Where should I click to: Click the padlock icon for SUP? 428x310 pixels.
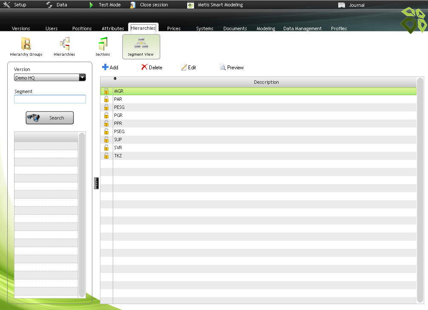[x=106, y=139]
